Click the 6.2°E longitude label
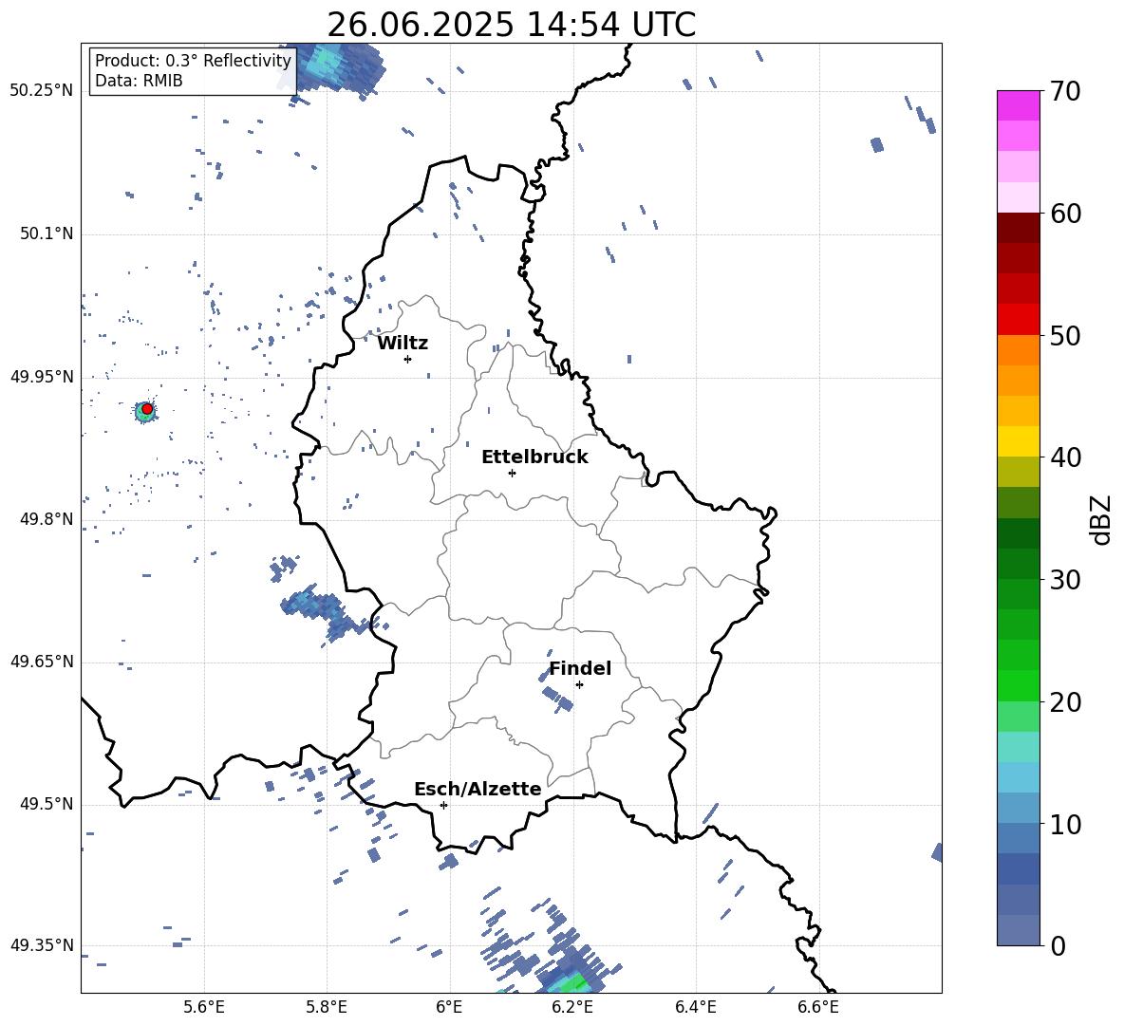The height and width of the screenshot is (1026, 1124). pyautogui.click(x=572, y=1007)
